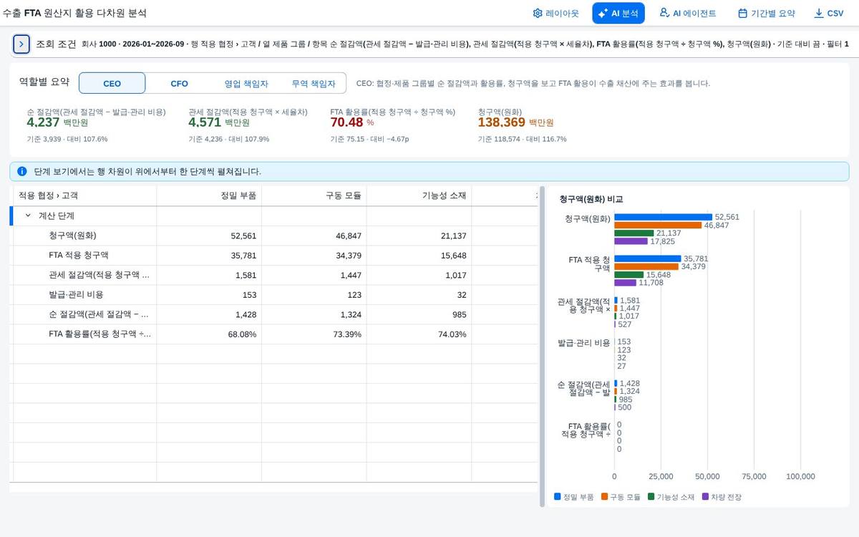The height and width of the screenshot is (537, 859).
Task: Click the info icon in the notice banner
Action: tap(22, 172)
